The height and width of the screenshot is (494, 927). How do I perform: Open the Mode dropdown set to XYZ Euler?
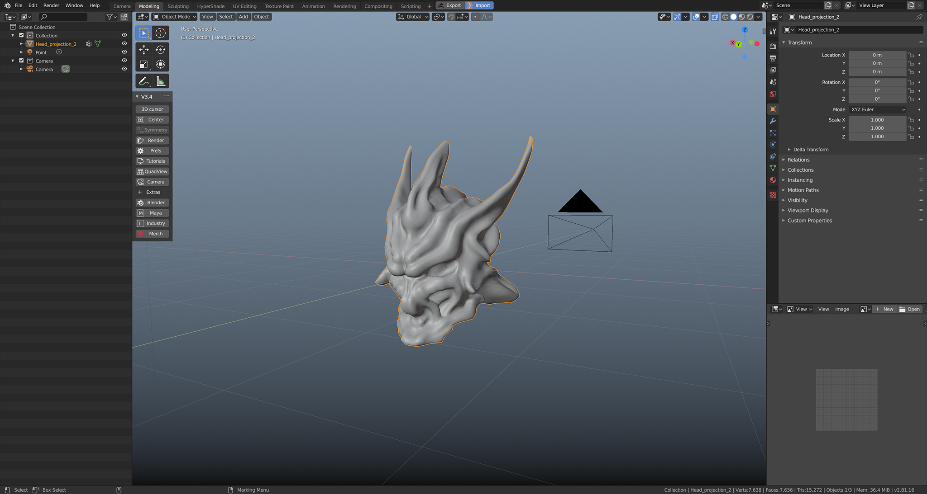tap(877, 109)
